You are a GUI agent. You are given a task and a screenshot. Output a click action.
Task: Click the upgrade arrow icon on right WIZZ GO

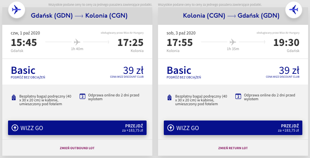click(x=171, y=128)
